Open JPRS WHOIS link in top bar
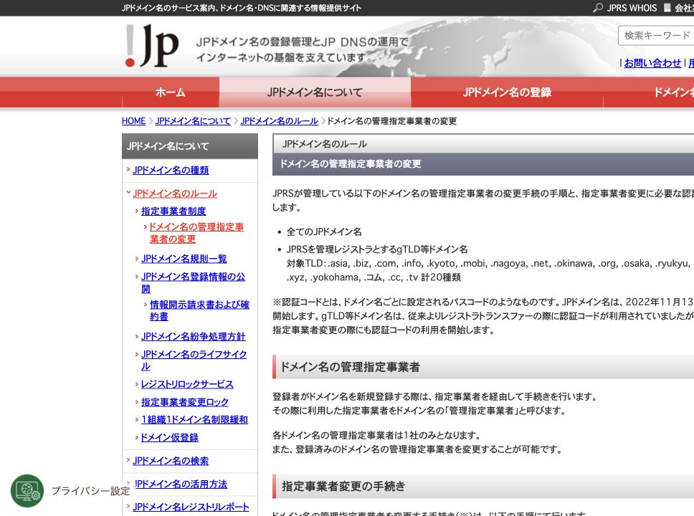Image resolution: width=694 pixels, height=516 pixels. click(x=632, y=7)
